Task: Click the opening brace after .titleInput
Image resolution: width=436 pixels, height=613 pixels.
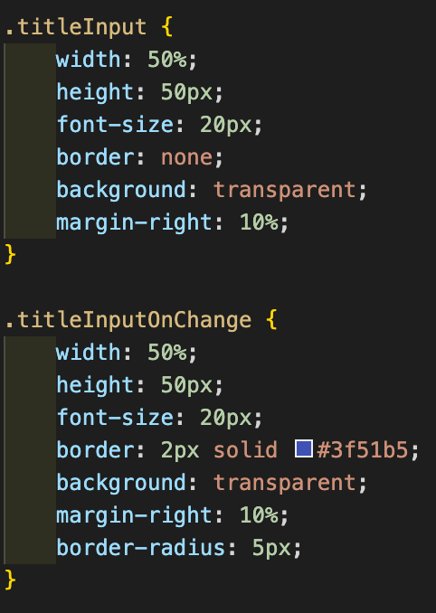Action: [167, 28]
